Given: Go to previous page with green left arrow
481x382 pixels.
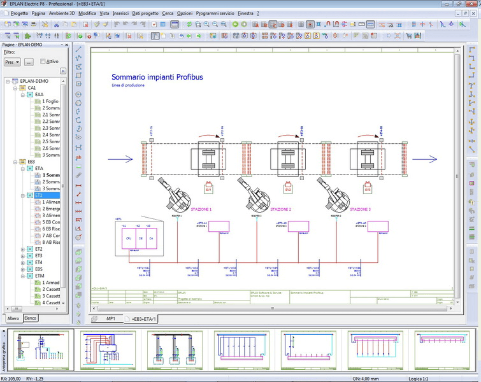Looking at the screenshot, I should [235, 24].
